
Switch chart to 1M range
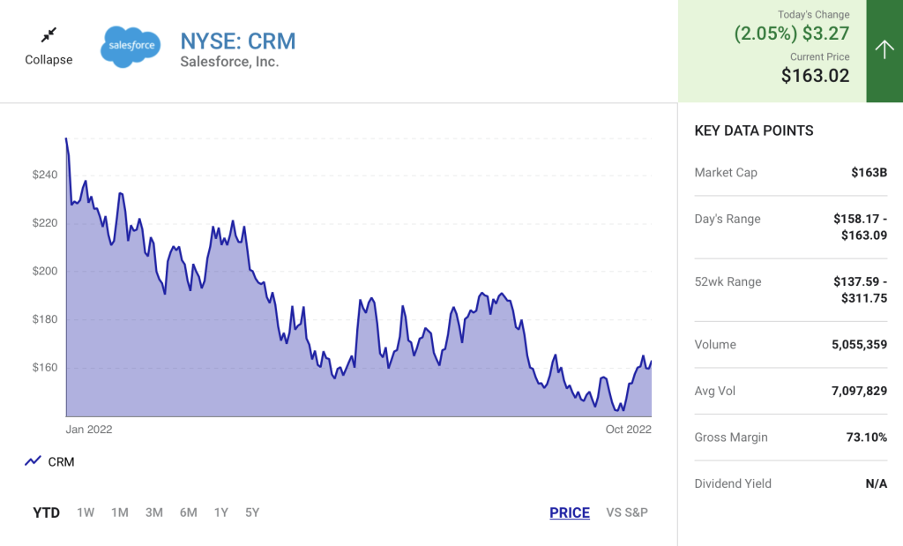click(x=120, y=512)
